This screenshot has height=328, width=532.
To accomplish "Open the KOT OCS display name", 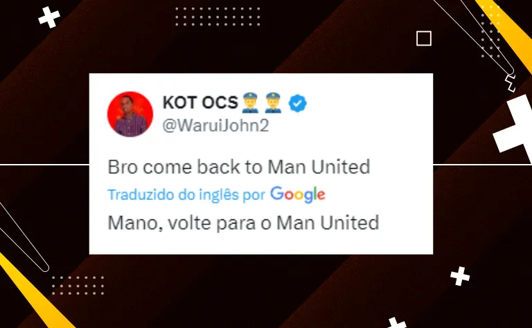I will point(200,102).
